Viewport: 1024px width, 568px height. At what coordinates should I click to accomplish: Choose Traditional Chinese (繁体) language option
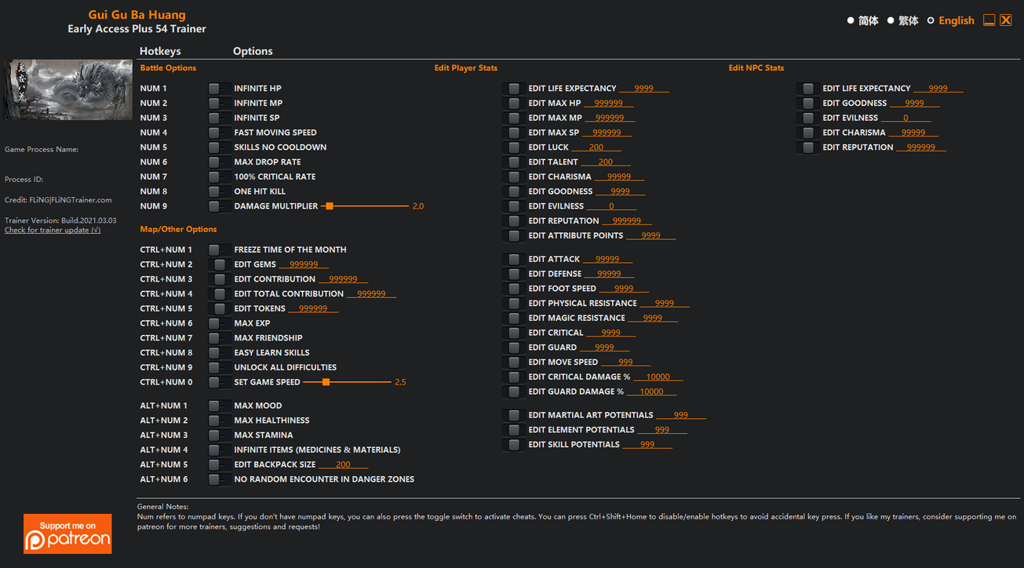(x=891, y=21)
